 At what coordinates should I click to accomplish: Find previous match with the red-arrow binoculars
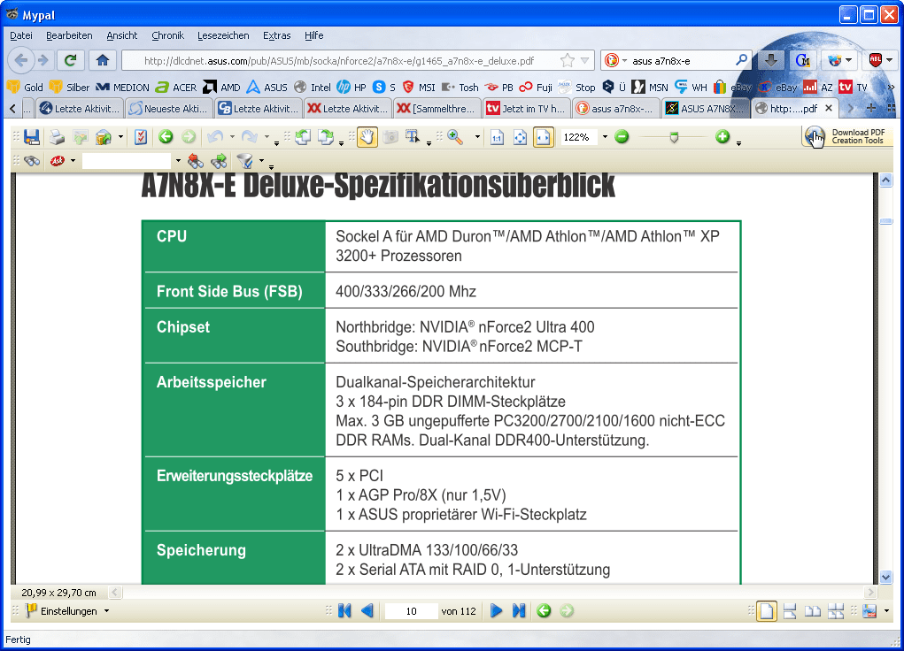(x=196, y=161)
